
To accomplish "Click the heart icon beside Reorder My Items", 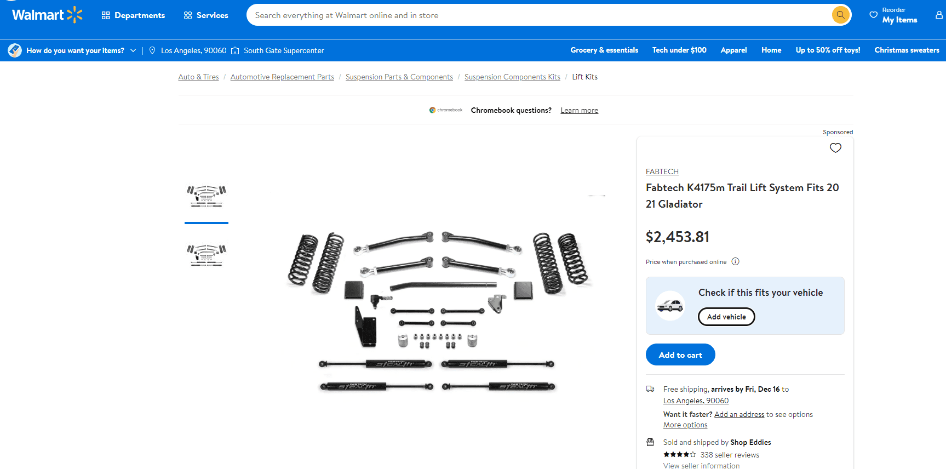I will pos(873,15).
